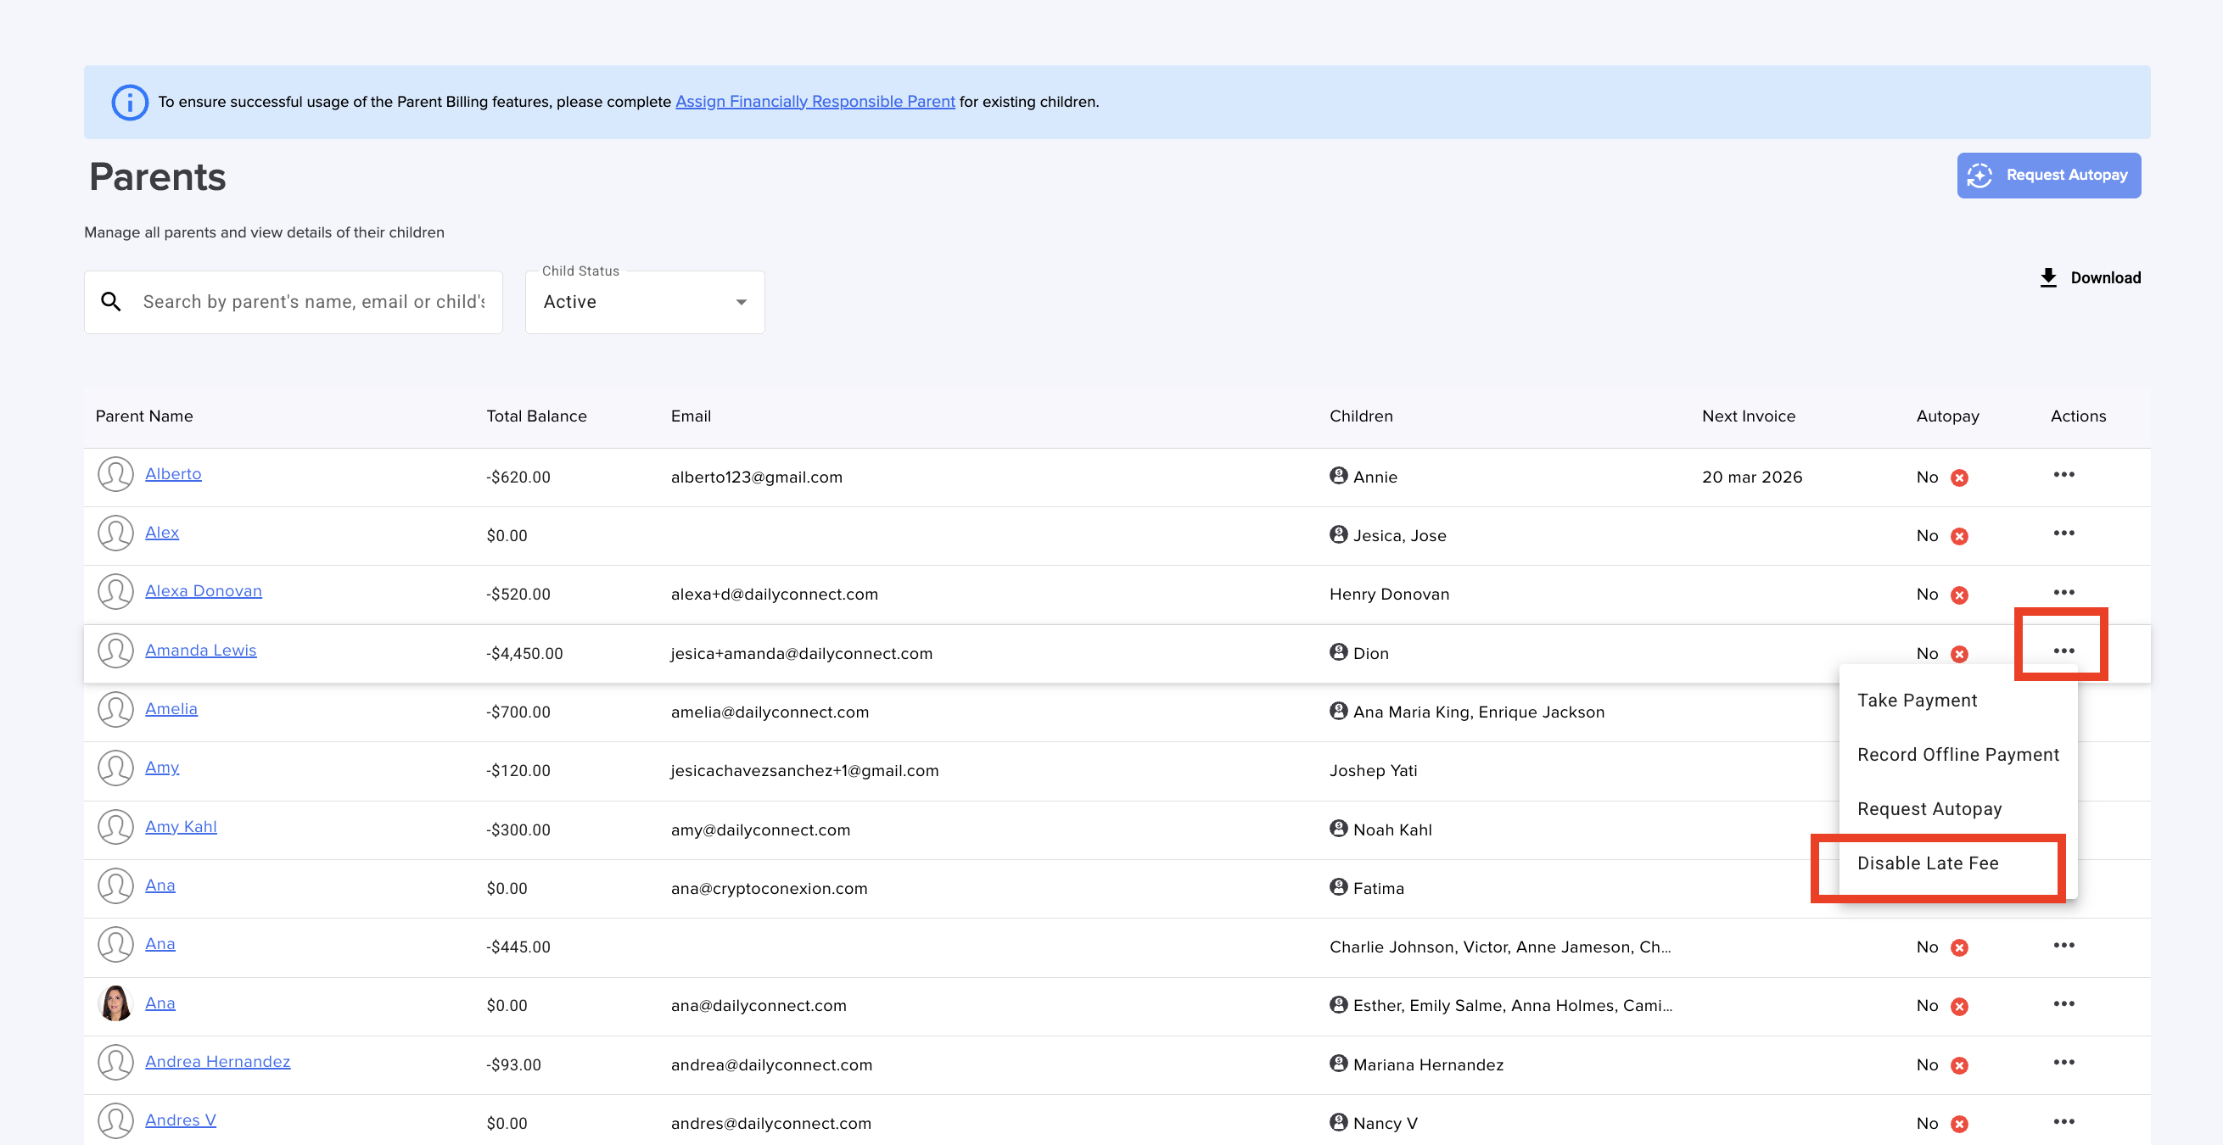Click the Child Status dropdown arrow

tap(741, 302)
